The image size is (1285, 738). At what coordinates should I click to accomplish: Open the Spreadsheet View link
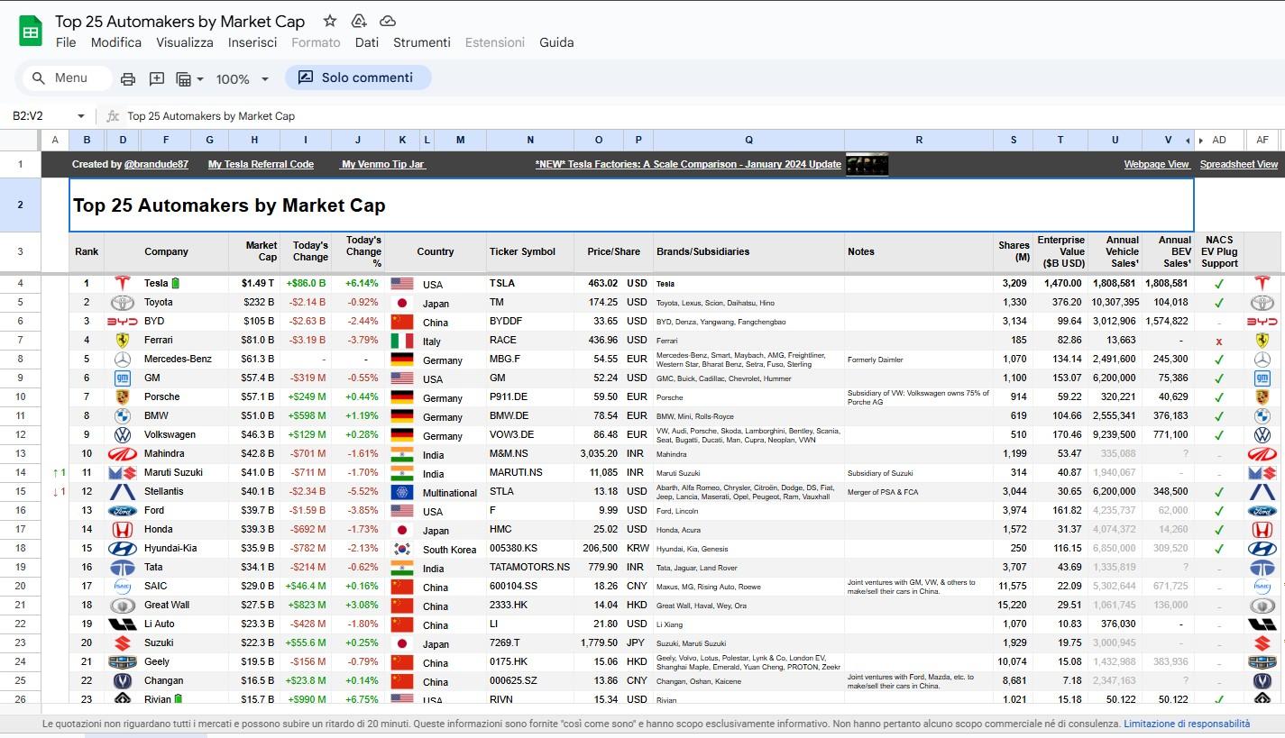tap(1239, 165)
